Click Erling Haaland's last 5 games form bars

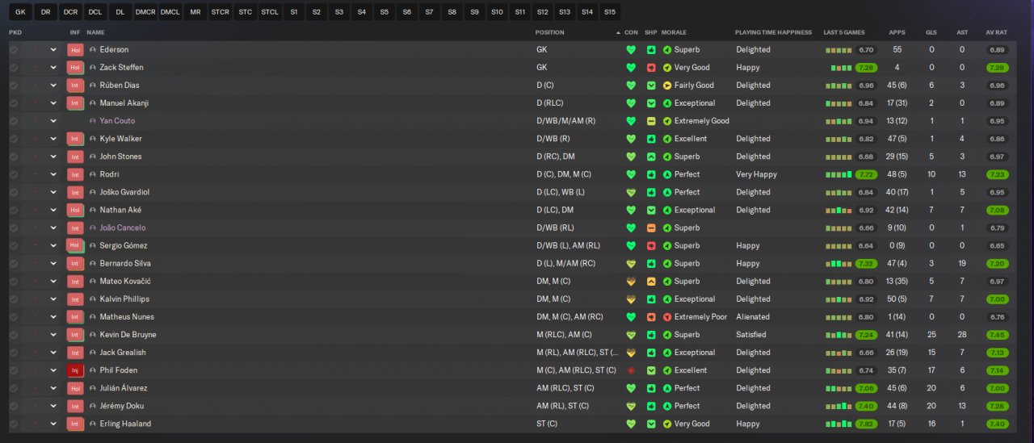coord(839,424)
